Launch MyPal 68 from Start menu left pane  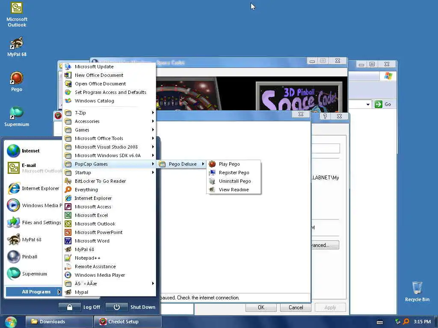pos(34,240)
